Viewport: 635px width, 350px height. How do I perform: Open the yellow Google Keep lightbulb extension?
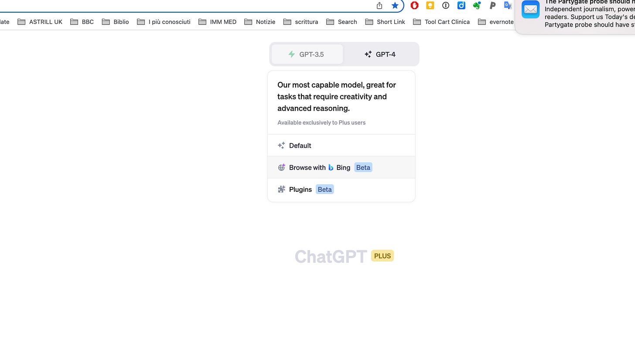click(430, 5)
